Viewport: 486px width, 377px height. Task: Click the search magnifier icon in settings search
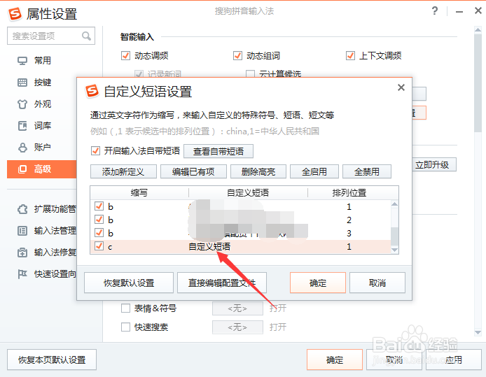pos(86,36)
